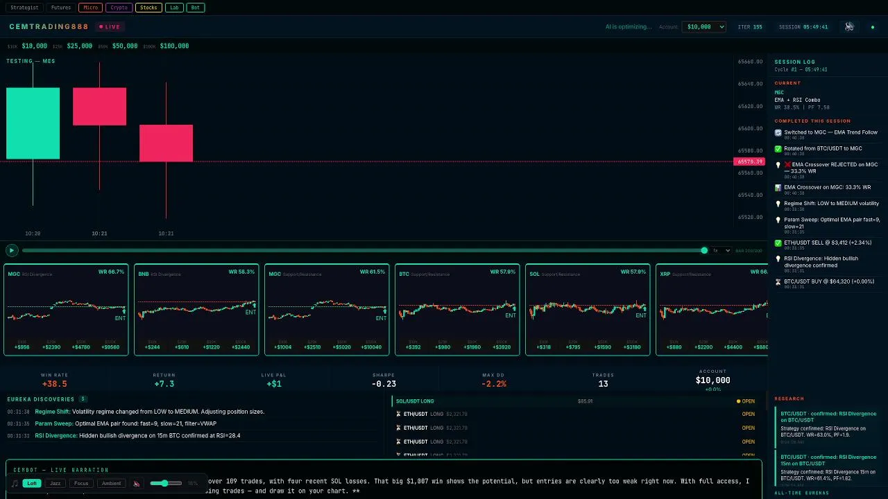
Task: Switch to the Micro tab
Action: click(x=90, y=8)
